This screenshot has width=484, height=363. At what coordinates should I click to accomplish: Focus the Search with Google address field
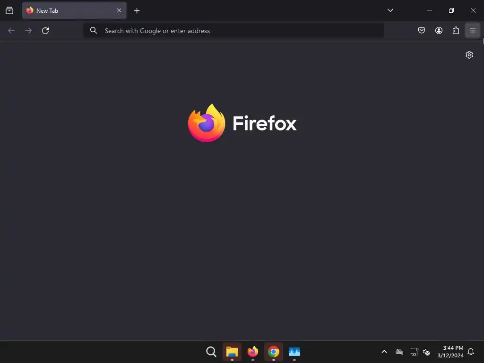[x=233, y=31]
